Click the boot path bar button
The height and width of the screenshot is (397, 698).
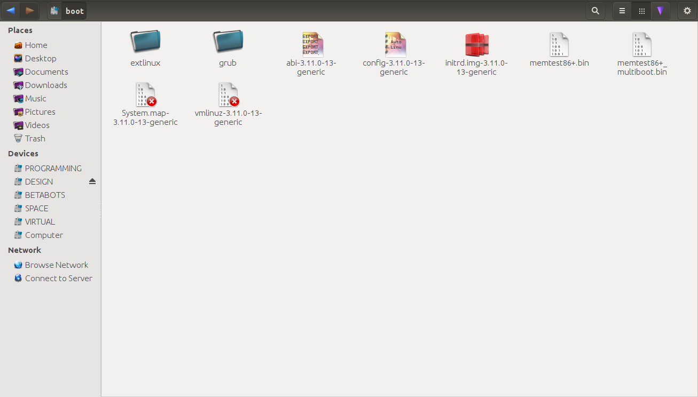click(67, 11)
